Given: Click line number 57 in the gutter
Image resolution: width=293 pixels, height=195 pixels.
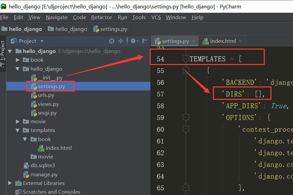Looking at the screenshot, I should pos(160,94).
